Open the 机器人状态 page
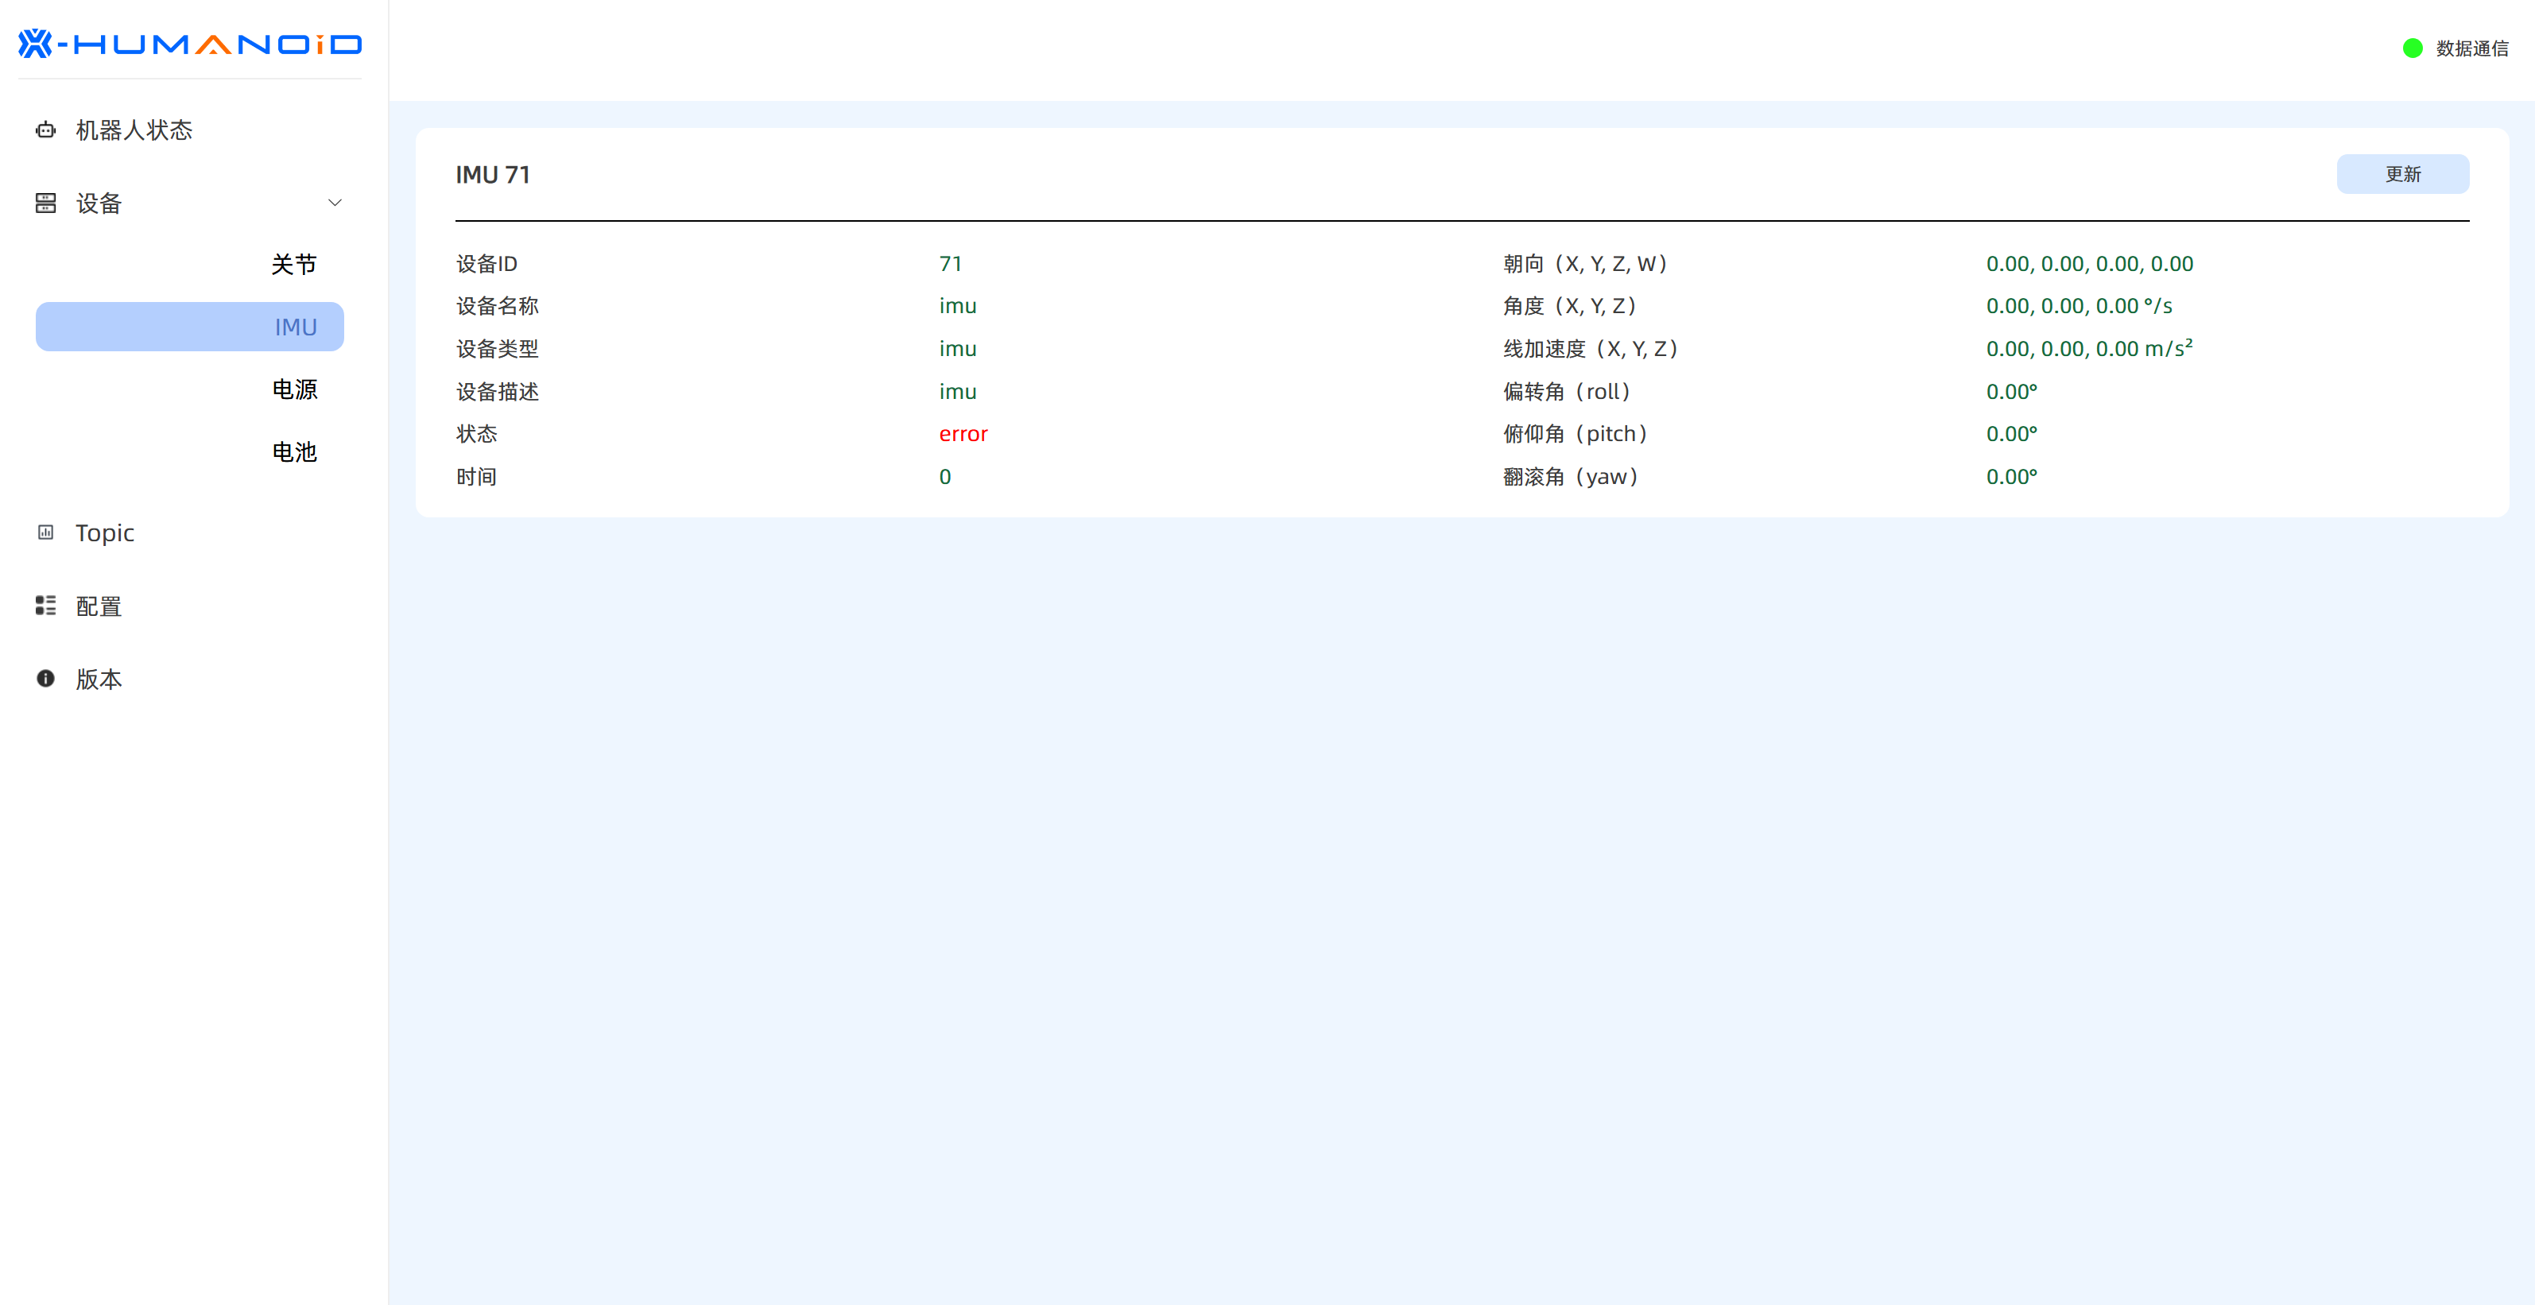Image resolution: width=2535 pixels, height=1305 pixels. [x=134, y=130]
